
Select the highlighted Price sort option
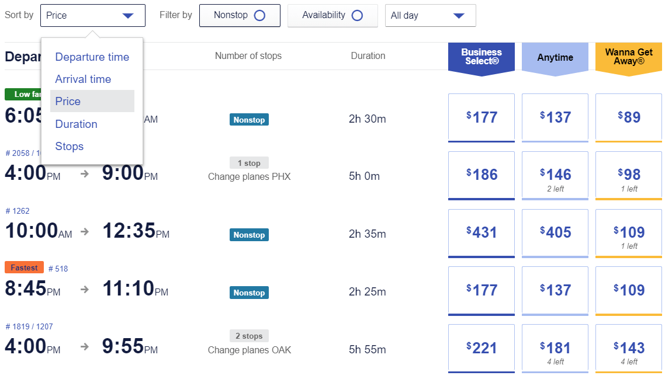(68, 101)
